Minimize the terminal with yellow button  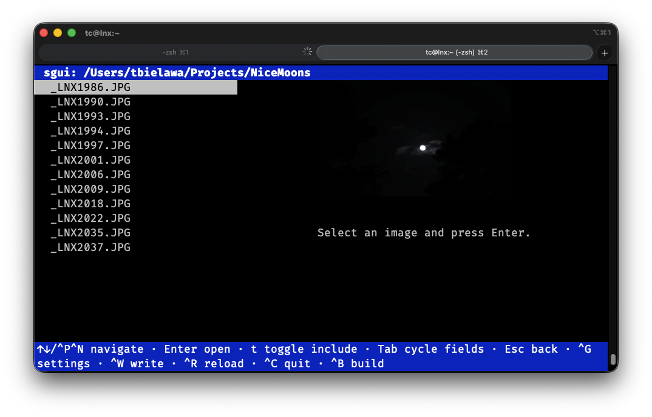click(58, 33)
